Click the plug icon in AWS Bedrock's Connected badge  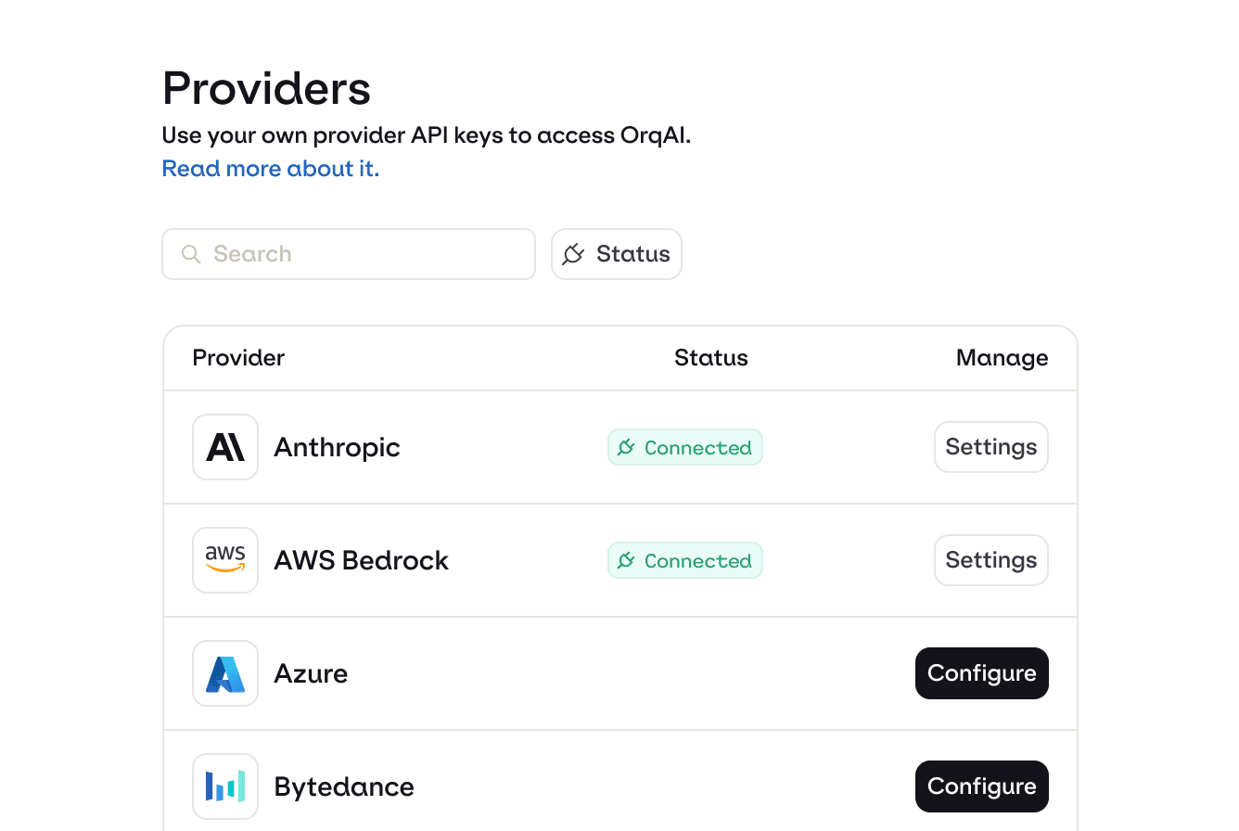click(627, 561)
